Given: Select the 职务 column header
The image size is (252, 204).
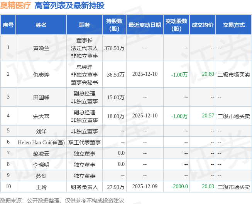Looking at the screenshot, I should click(85, 25).
